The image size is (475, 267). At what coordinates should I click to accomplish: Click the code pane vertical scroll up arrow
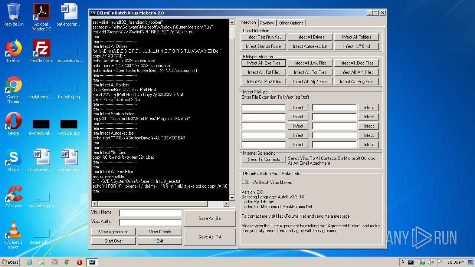(233, 22)
